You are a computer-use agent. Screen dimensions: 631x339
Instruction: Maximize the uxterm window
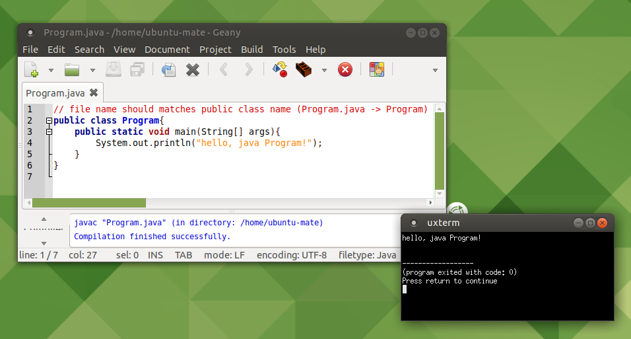click(x=590, y=223)
